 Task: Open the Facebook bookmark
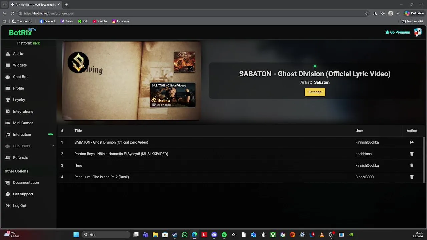[x=48, y=21]
